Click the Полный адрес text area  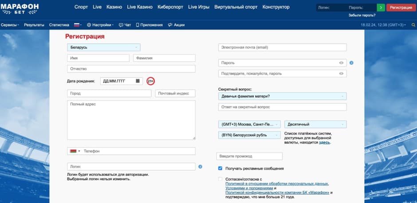pyautogui.click(x=131, y=120)
